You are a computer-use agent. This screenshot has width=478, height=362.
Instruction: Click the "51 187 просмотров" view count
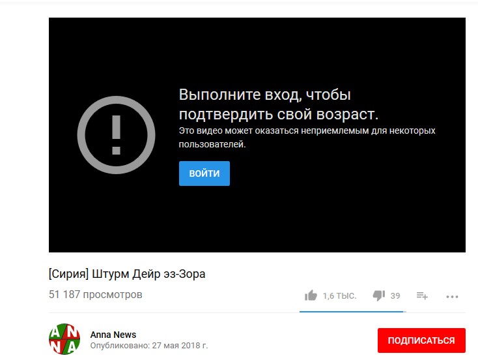pyautogui.click(x=95, y=295)
